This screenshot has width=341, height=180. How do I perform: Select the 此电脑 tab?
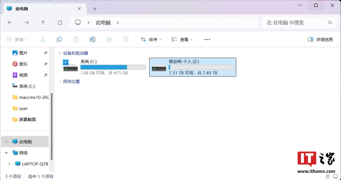point(42,9)
